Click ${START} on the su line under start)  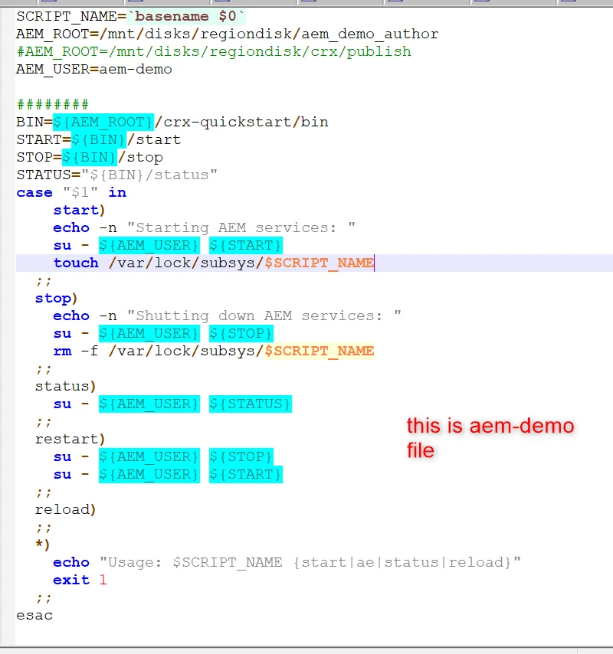tap(246, 245)
